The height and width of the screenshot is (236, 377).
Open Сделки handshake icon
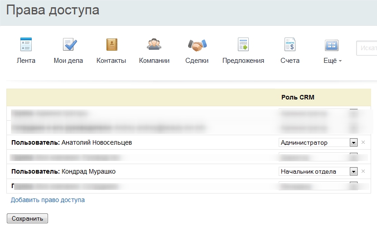(x=197, y=45)
